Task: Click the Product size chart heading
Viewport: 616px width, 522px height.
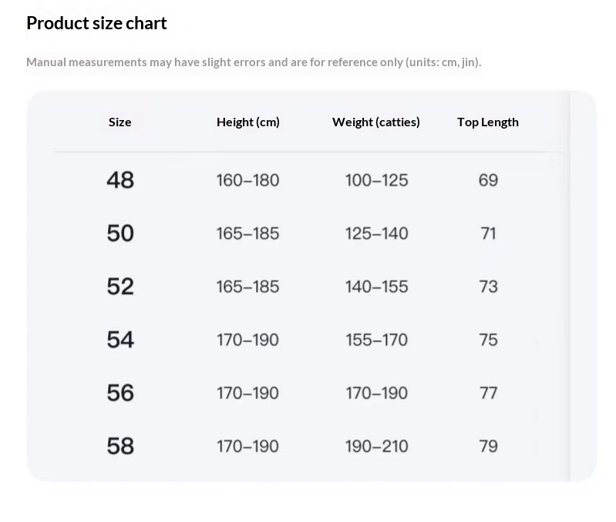Action: point(96,24)
